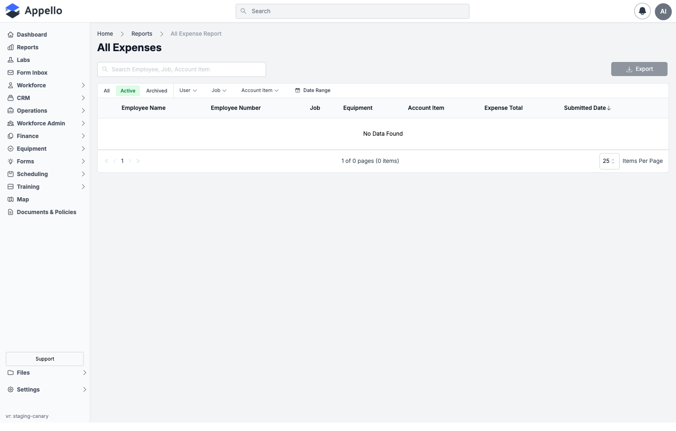The width and height of the screenshot is (676, 431).
Task: Open the AI user avatar menu
Action: (663, 11)
